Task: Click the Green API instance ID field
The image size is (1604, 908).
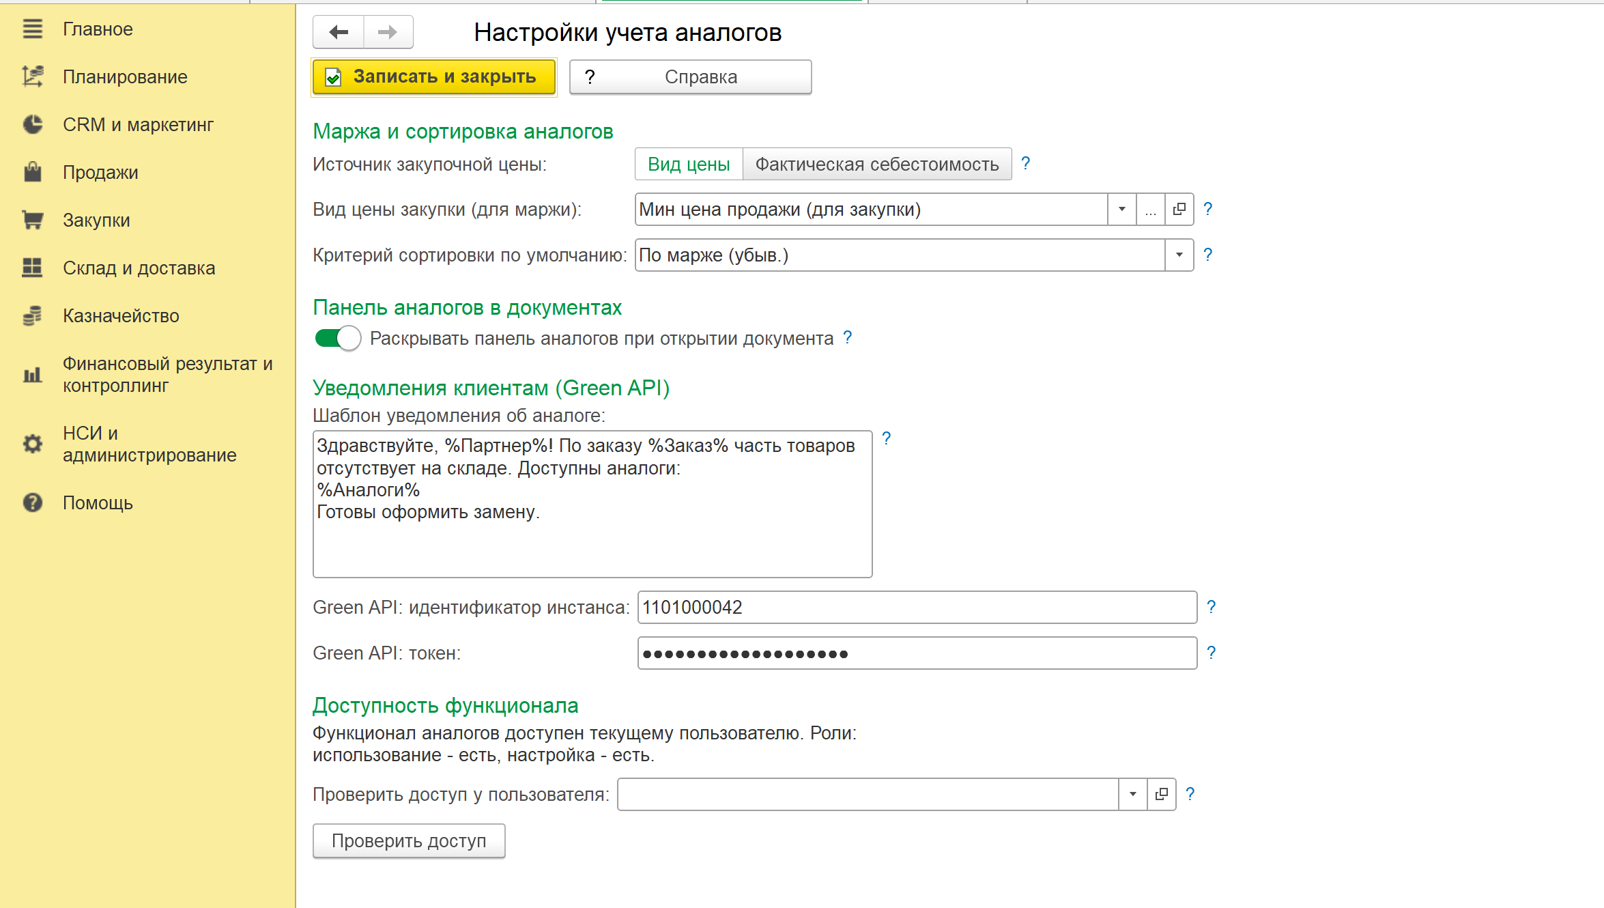Action: pos(917,607)
